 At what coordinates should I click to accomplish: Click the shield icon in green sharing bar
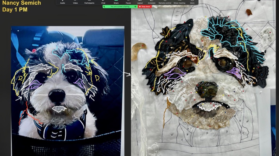click(x=136, y=6)
